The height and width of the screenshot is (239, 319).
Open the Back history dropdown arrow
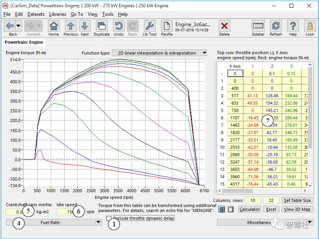pyautogui.click(x=18, y=26)
